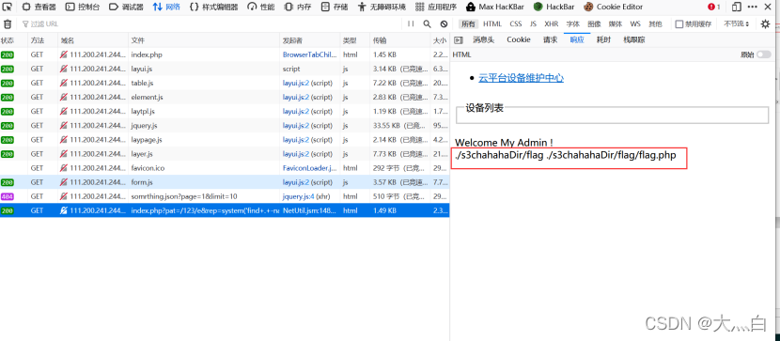Sort by the 类型 column header
This screenshot has width=780, height=341.
(x=355, y=40)
